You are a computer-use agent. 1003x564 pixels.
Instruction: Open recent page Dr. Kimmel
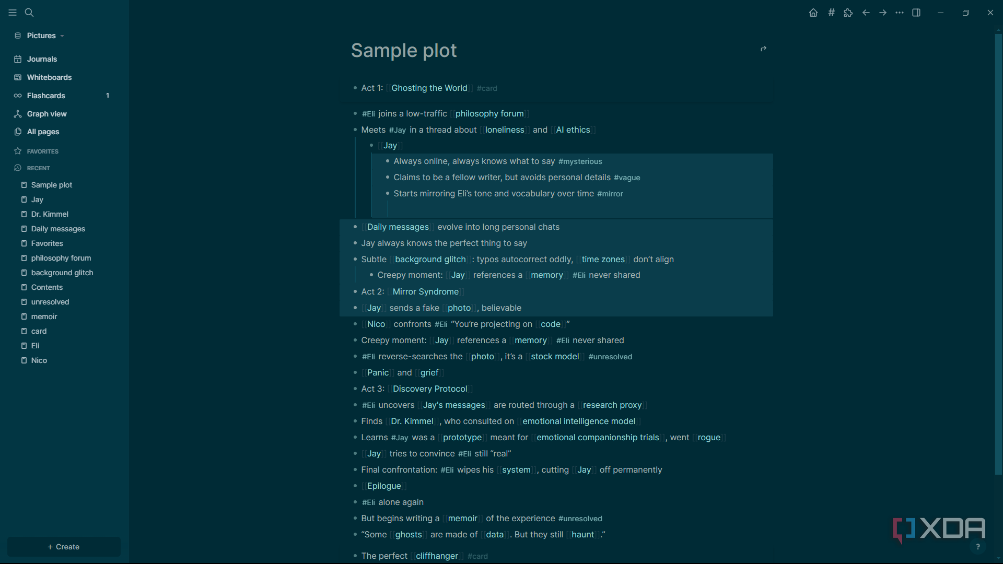click(x=50, y=214)
